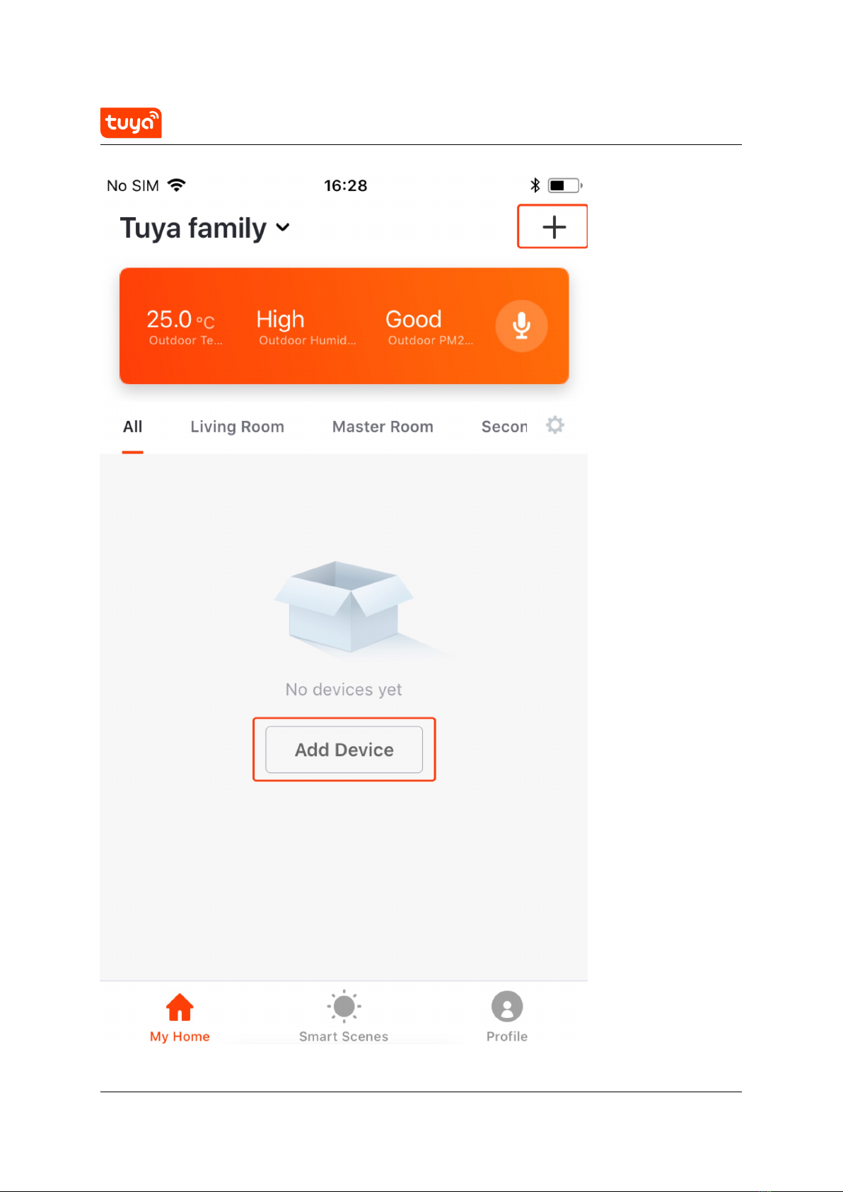View the High outdoor humidity reading

(x=307, y=327)
